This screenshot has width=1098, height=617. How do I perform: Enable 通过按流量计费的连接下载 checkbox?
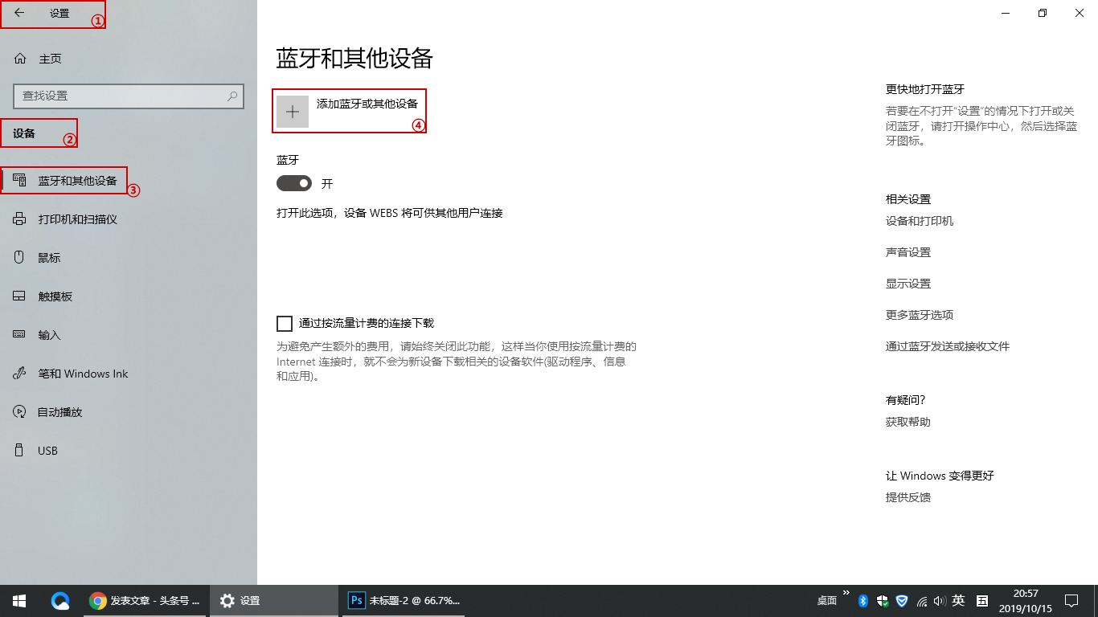(284, 323)
